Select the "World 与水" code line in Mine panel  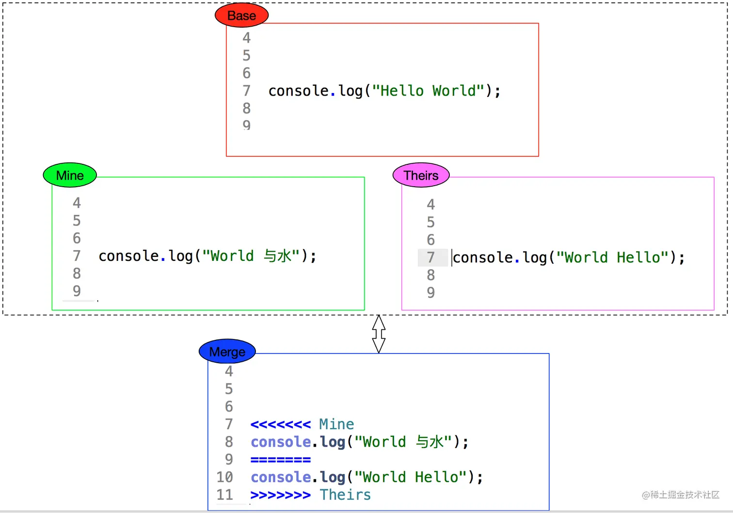tap(207, 256)
